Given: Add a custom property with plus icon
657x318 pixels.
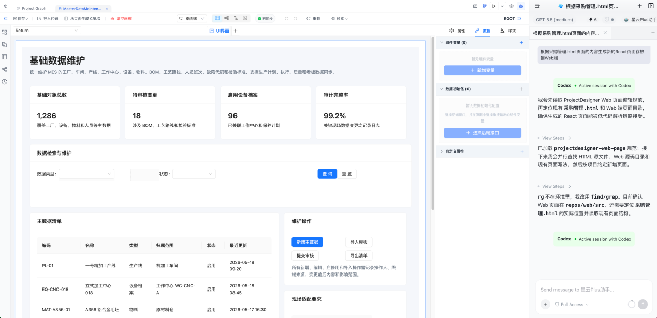Looking at the screenshot, I should click(521, 152).
